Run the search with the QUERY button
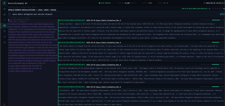The height and width of the screenshot is (106, 225). (222, 14)
